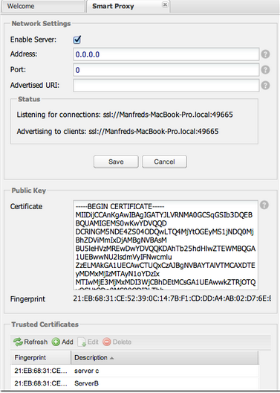
Task: Add a new trusted certificate
Action: (62, 342)
